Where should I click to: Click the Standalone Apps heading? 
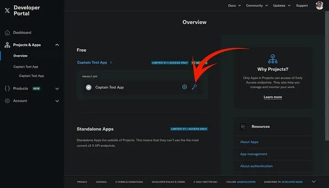coord(95,129)
